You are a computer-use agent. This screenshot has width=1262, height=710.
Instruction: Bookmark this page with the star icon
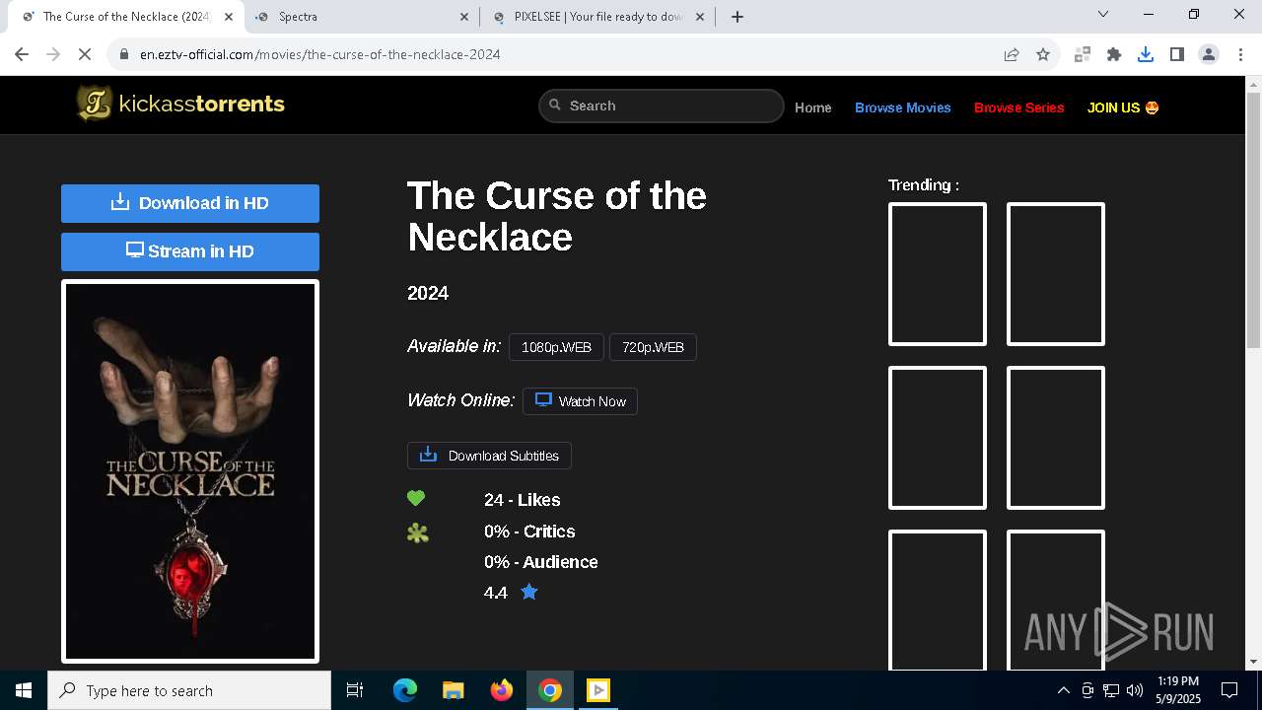coord(1043,54)
